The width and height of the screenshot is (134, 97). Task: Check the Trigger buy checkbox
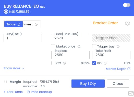[94, 46]
